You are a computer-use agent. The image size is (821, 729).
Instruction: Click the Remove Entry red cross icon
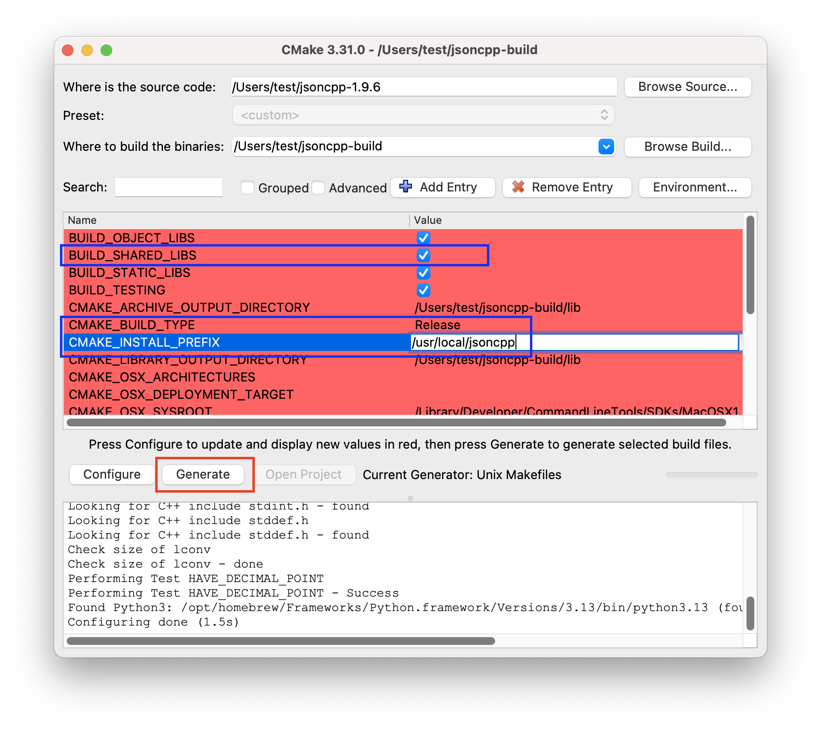tap(518, 187)
